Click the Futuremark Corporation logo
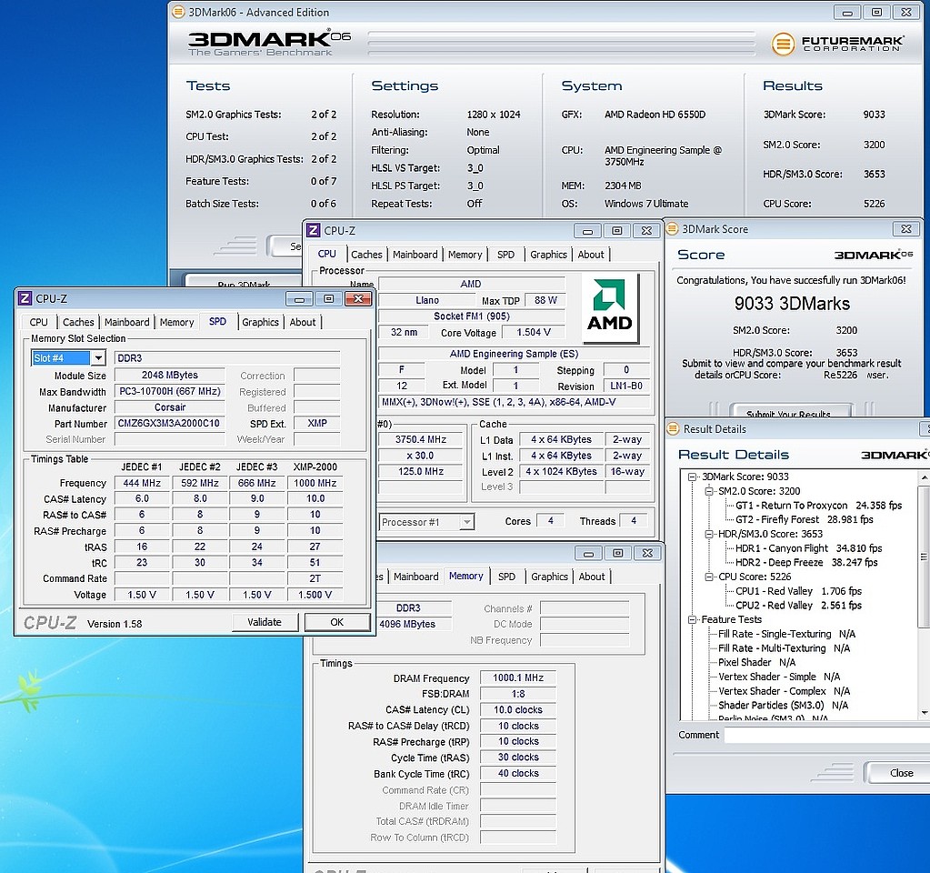The height and width of the screenshot is (873, 930). pyautogui.click(x=837, y=44)
